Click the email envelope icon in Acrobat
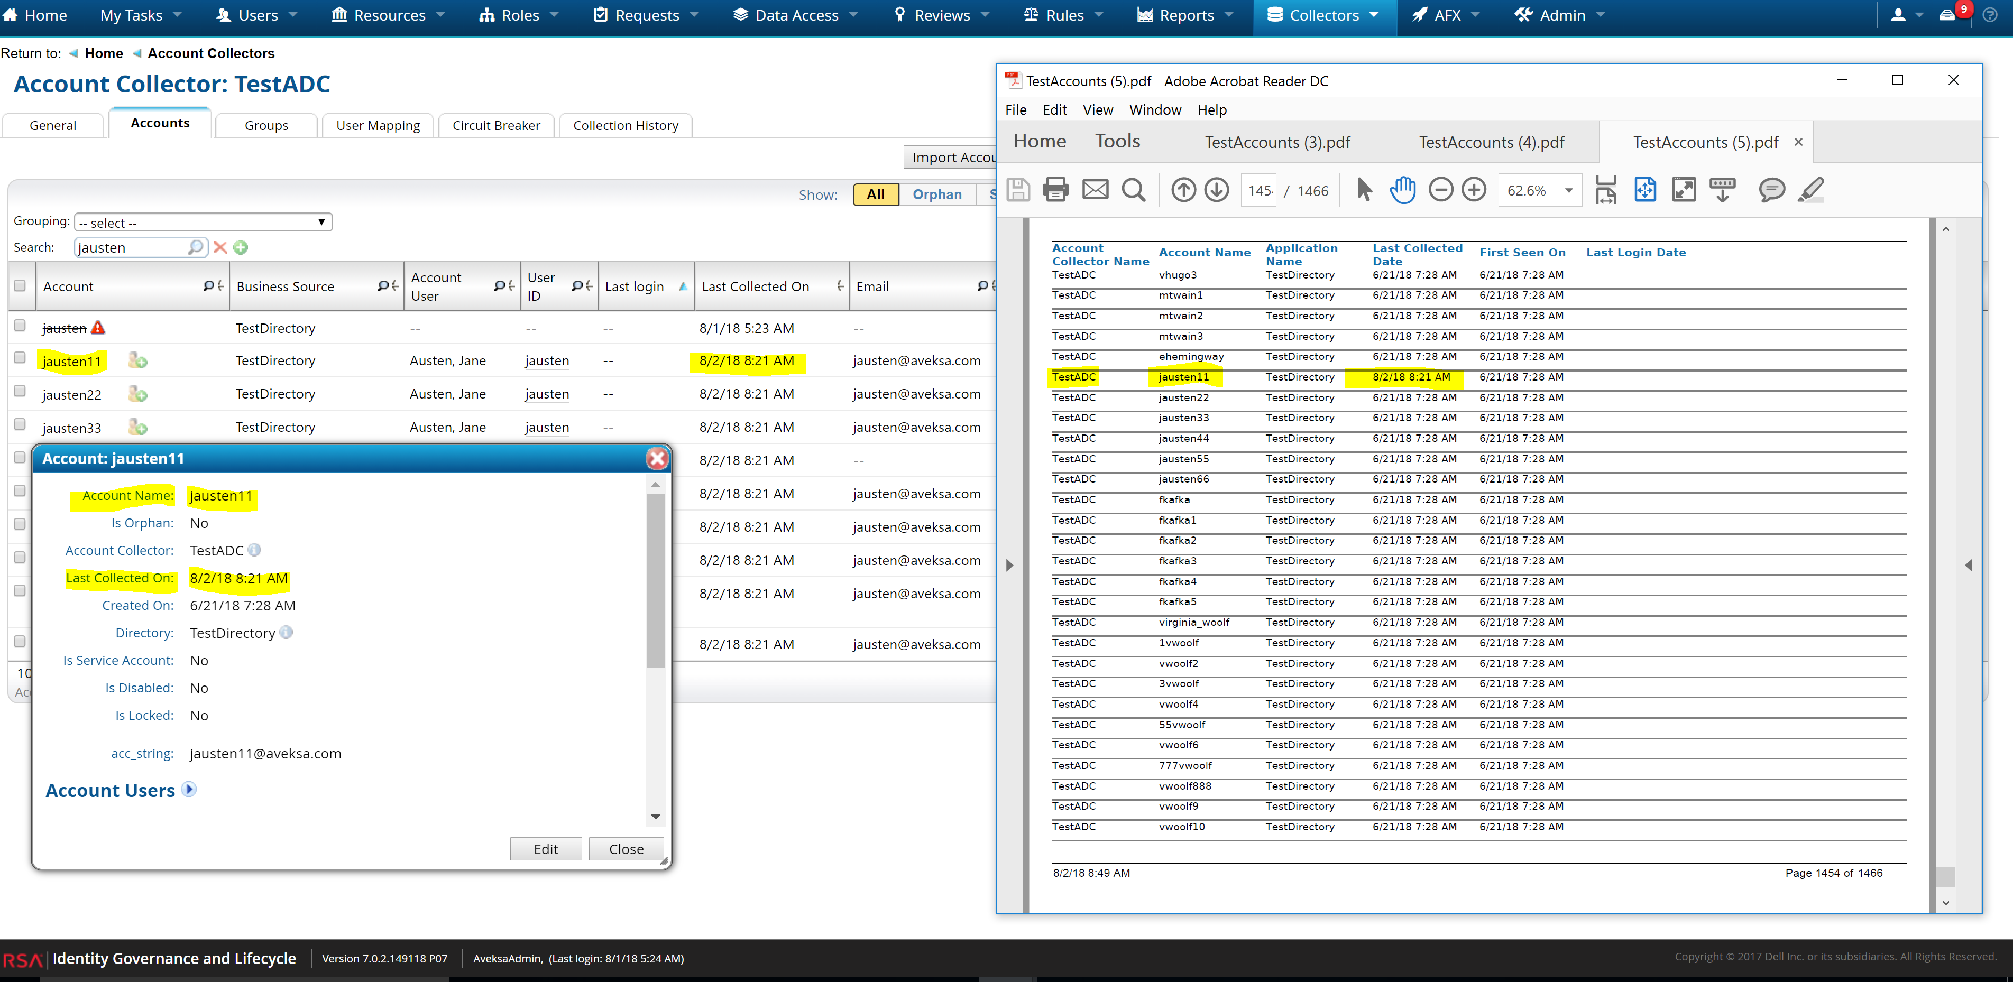Screen dimensions: 2013x982 pyautogui.click(x=1095, y=190)
